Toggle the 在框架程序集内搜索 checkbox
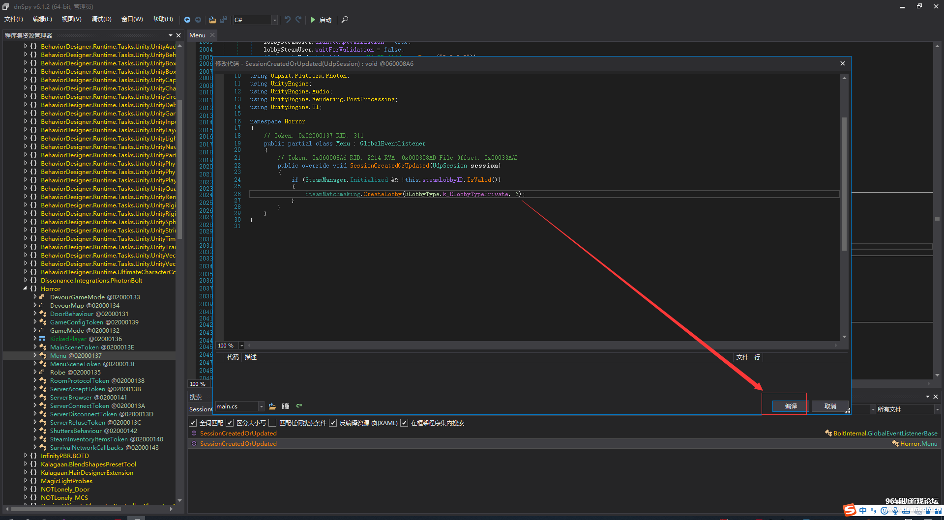 tap(404, 423)
